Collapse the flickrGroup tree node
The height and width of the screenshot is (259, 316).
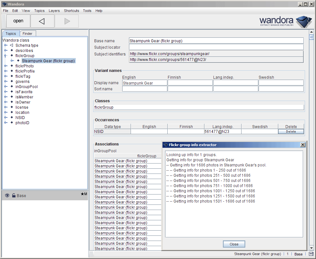(x=6, y=56)
